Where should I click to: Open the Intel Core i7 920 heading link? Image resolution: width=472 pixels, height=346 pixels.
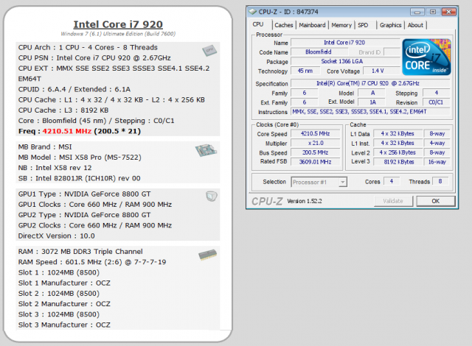(x=118, y=24)
